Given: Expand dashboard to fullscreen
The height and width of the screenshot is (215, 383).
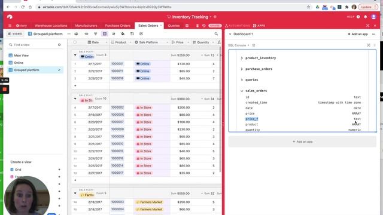Looking at the screenshot, I should (368, 26).
